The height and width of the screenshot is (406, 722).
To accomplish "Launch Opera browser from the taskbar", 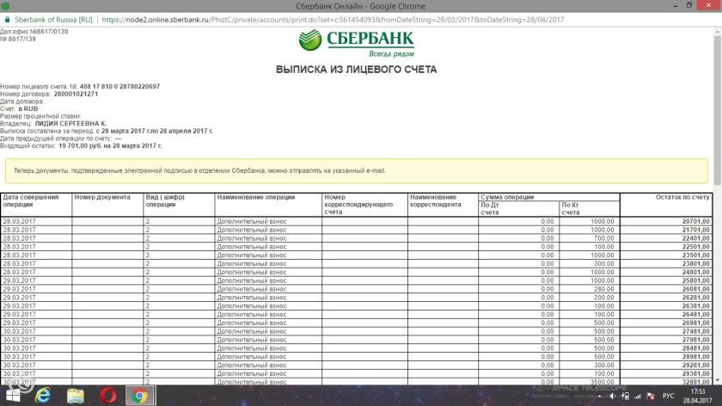I will click(108, 396).
